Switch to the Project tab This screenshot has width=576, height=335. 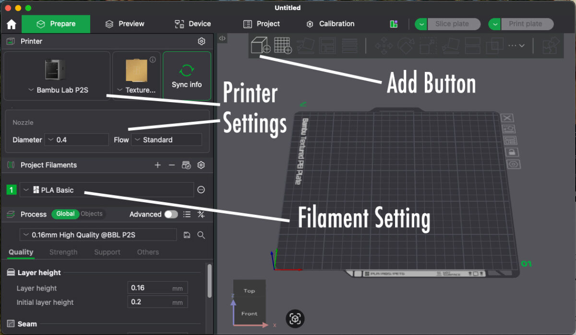(x=262, y=24)
